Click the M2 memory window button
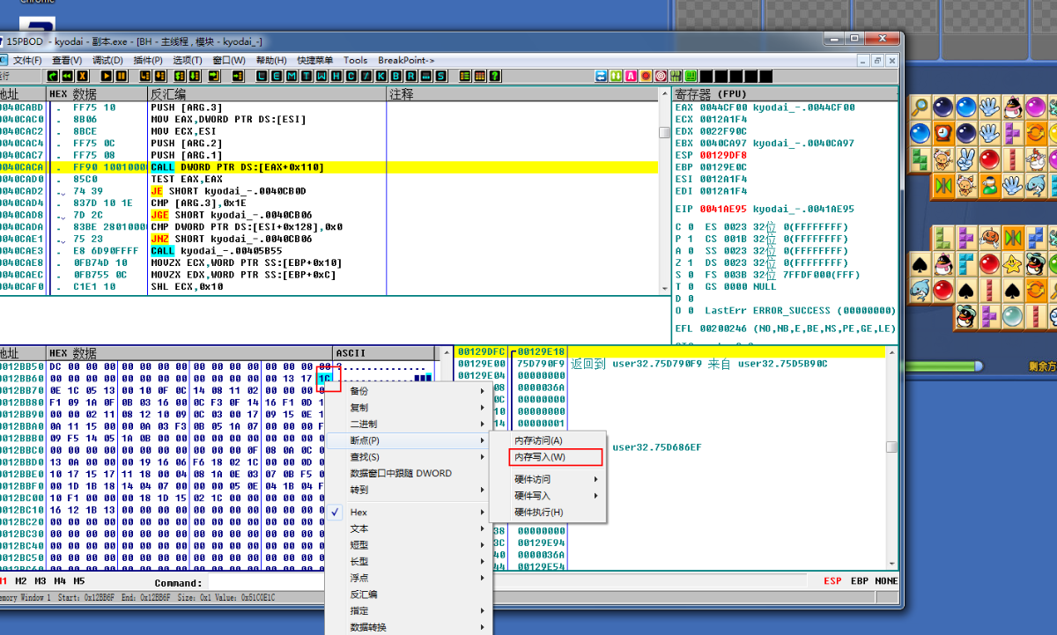 click(21, 581)
